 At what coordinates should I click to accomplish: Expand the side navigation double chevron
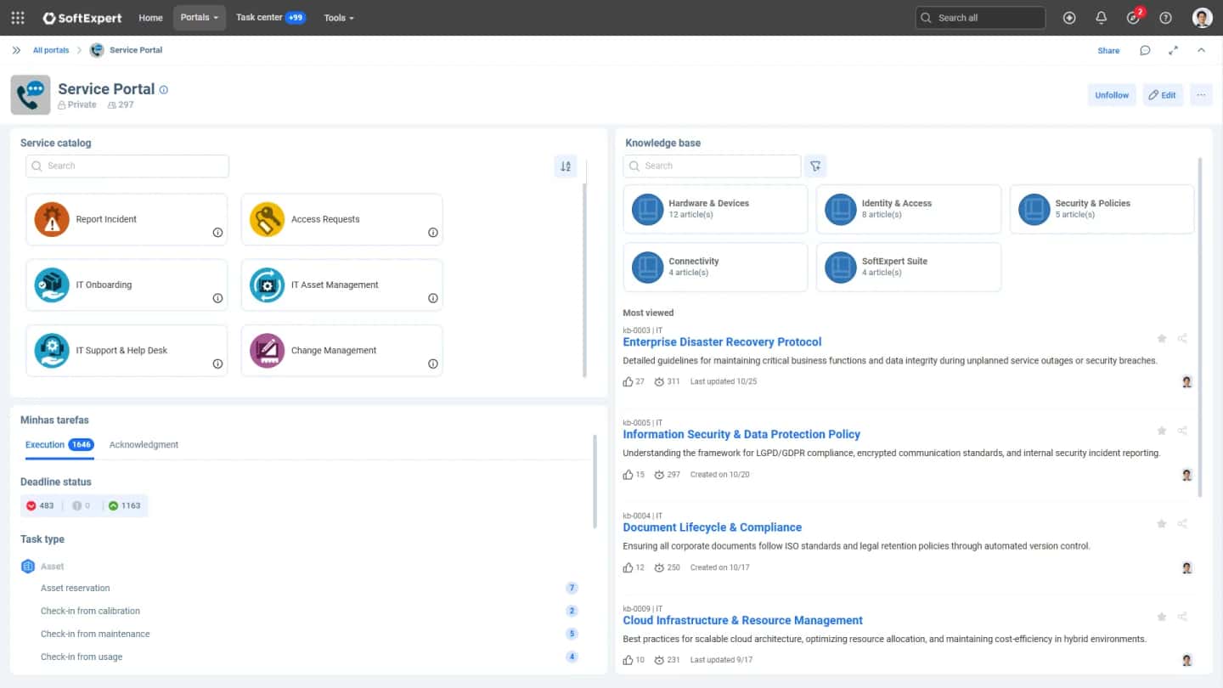click(16, 50)
